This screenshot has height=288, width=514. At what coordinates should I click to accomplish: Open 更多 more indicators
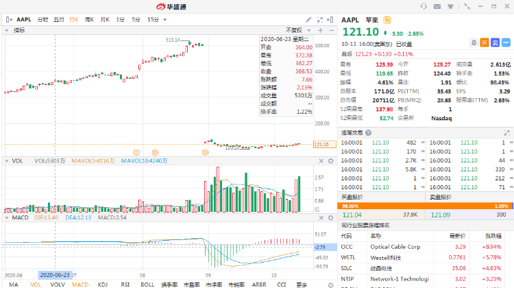(302, 285)
